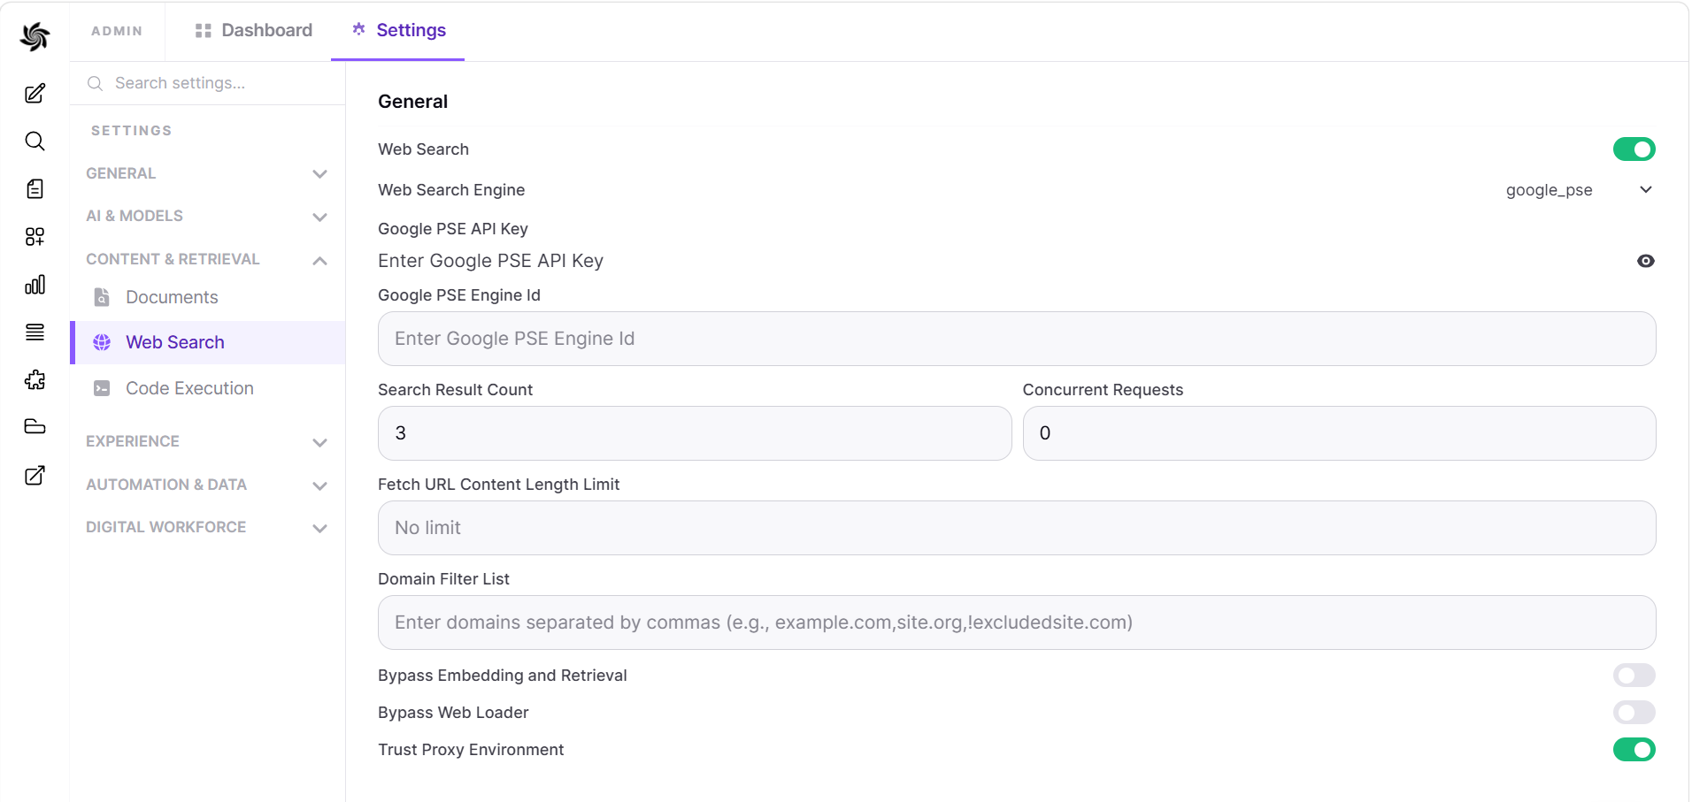Expand the AUTOMATION & DATA section

(x=207, y=485)
